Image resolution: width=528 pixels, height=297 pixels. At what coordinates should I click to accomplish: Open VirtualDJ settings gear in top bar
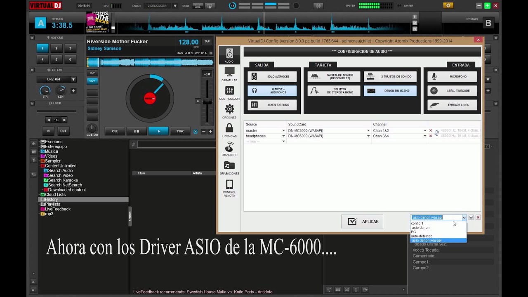448,5
